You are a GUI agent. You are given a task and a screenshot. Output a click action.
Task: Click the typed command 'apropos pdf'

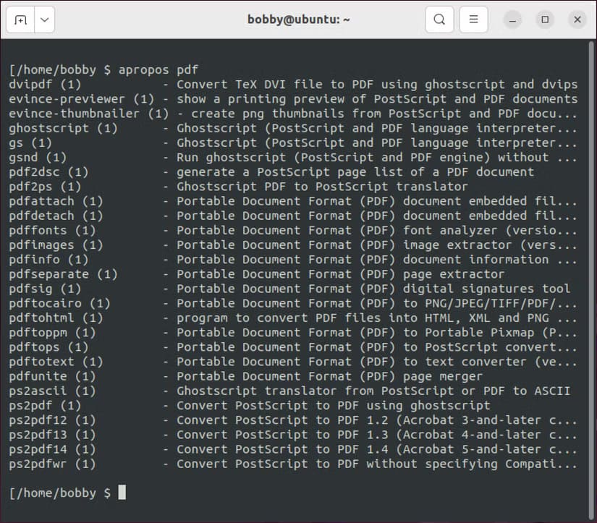pyautogui.click(x=158, y=70)
